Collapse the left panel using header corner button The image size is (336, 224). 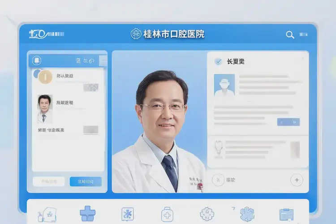[x=103, y=60]
